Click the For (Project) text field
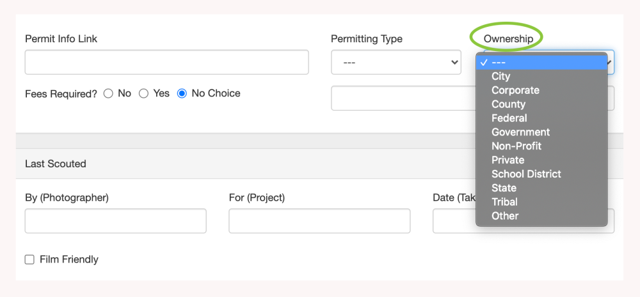Viewport: 640px width, 297px height. (x=319, y=221)
